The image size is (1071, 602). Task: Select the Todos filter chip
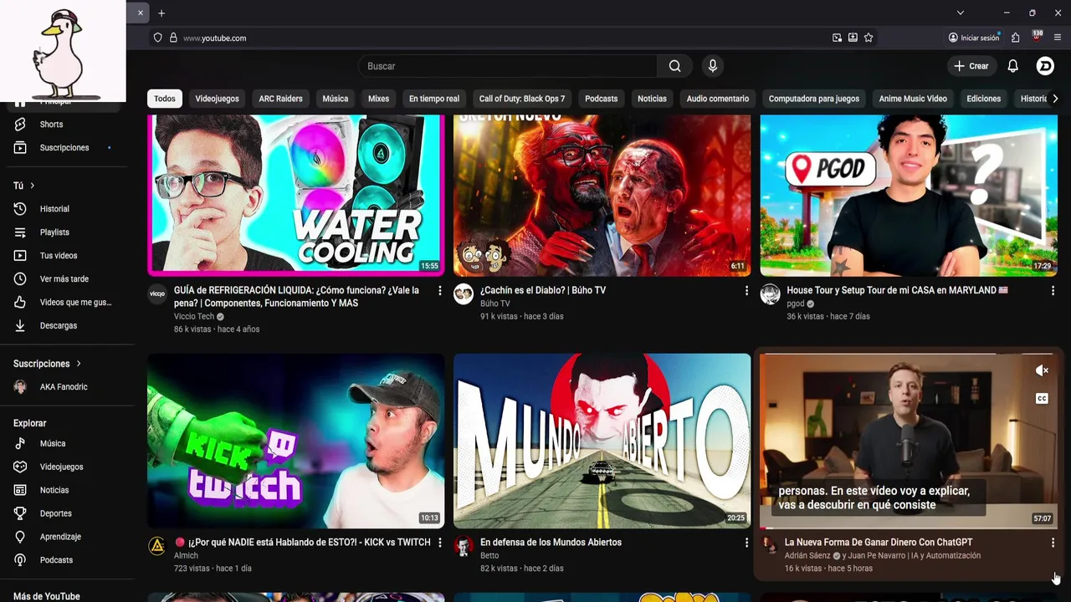click(165, 99)
